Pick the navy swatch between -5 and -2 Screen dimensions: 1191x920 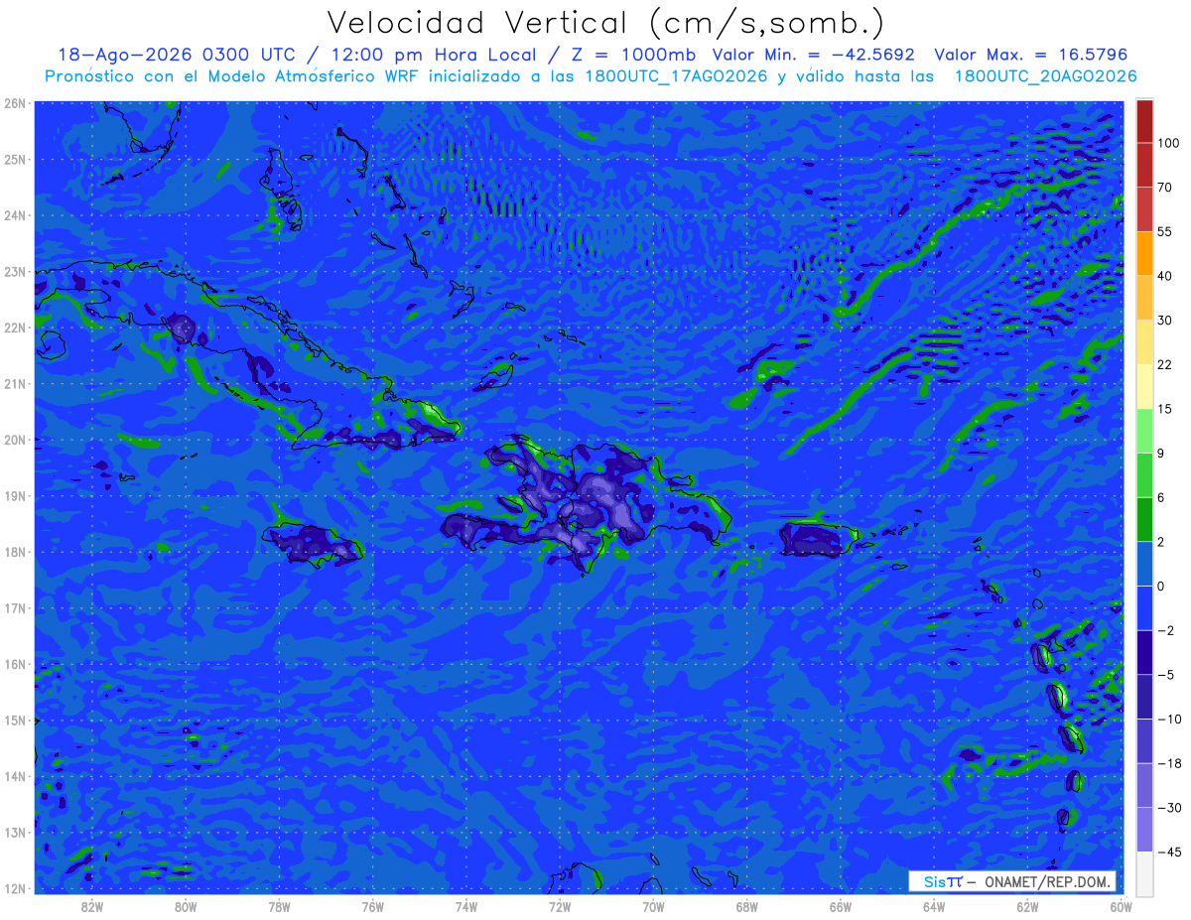1144,651
